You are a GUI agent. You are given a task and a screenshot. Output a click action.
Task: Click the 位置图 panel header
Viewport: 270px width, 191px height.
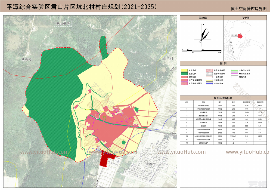coord(245,18)
